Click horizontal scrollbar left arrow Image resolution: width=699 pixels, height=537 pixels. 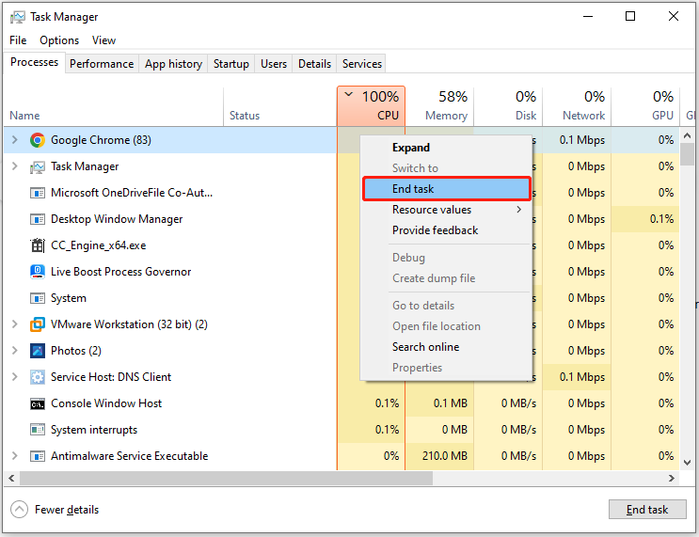11,478
